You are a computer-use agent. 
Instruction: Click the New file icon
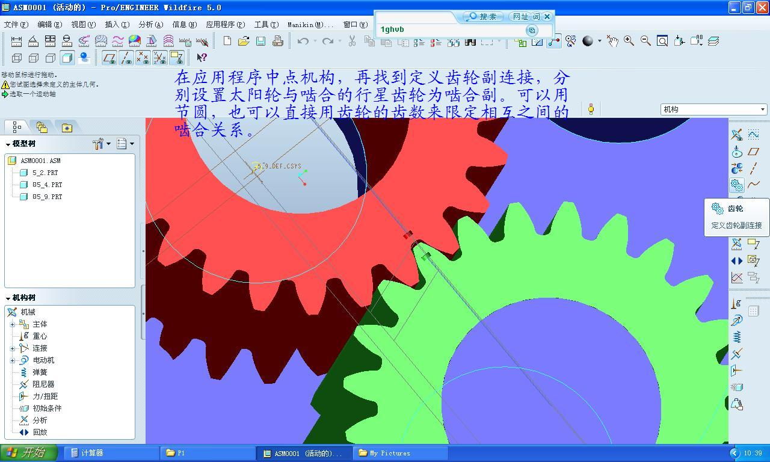(227, 41)
